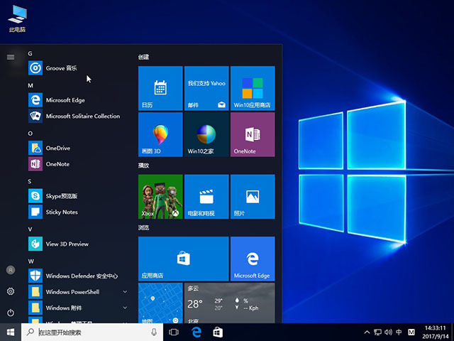Open the 地图 maps tile

(x=160, y=303)
